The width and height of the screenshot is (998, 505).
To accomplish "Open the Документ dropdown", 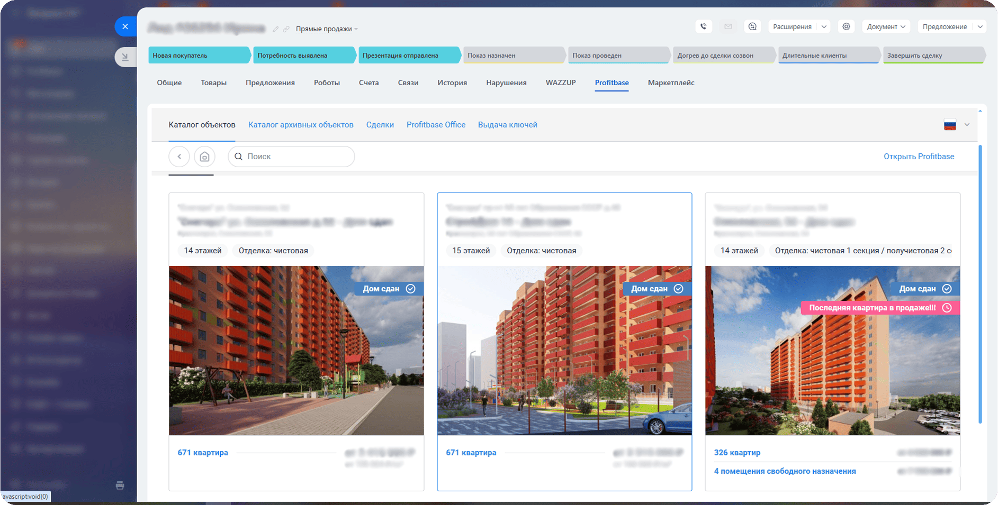I will pos(886,26).
